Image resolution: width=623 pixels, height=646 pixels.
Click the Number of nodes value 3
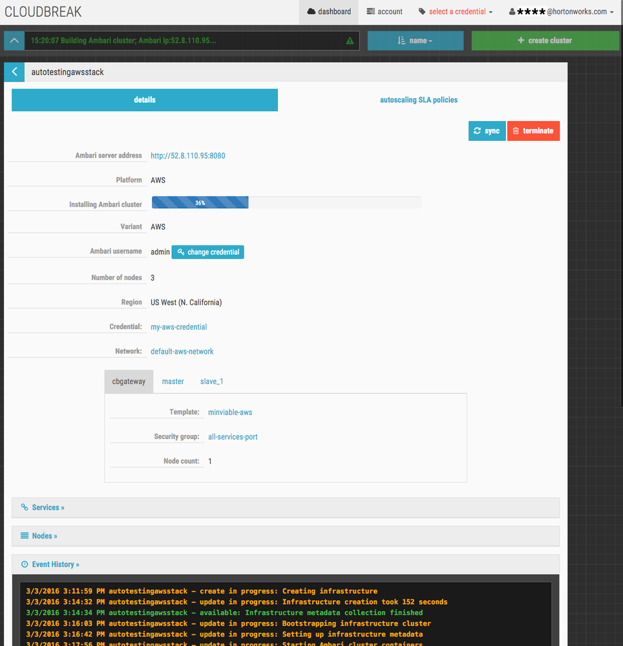coord(153,277)
